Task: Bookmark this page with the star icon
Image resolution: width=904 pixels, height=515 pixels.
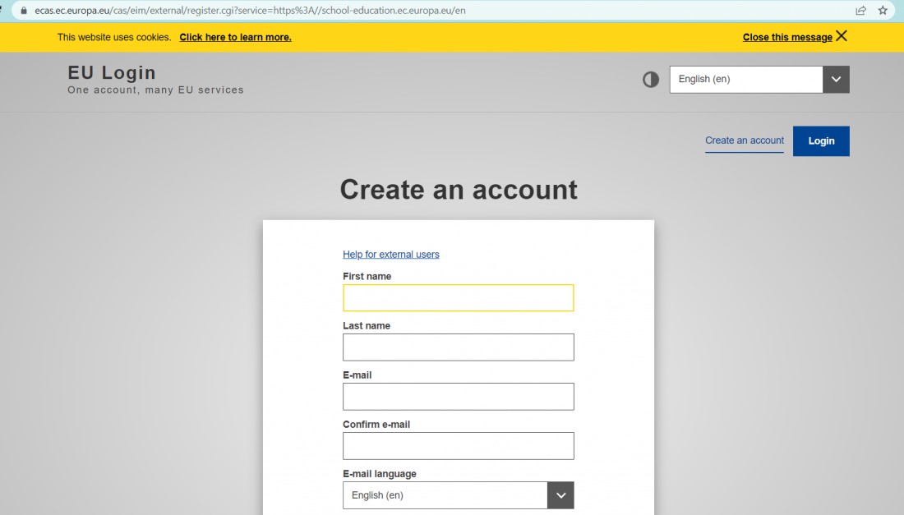Action: point(883,11)
